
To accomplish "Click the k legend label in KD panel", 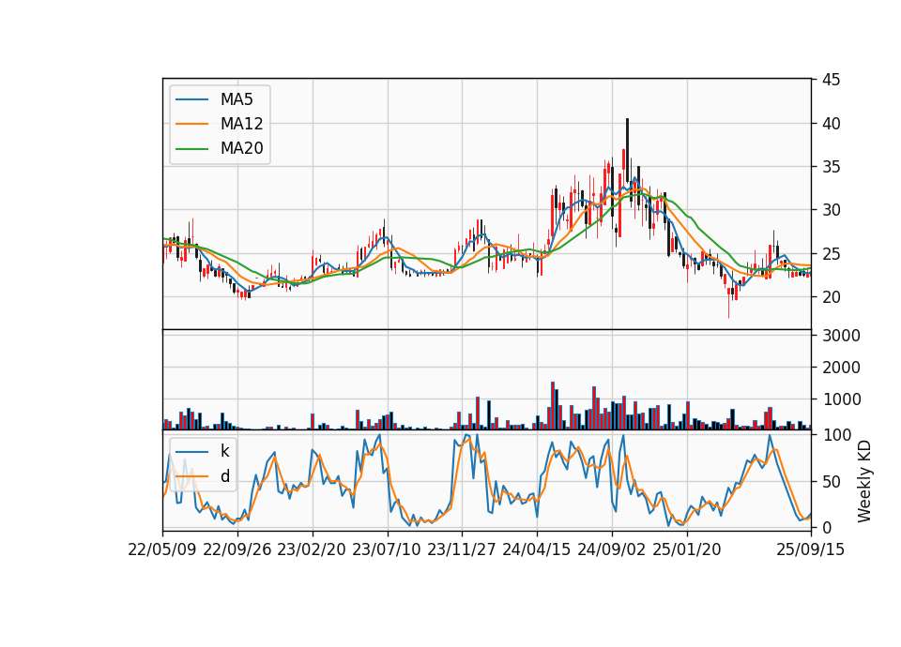I will coord(224,451).
